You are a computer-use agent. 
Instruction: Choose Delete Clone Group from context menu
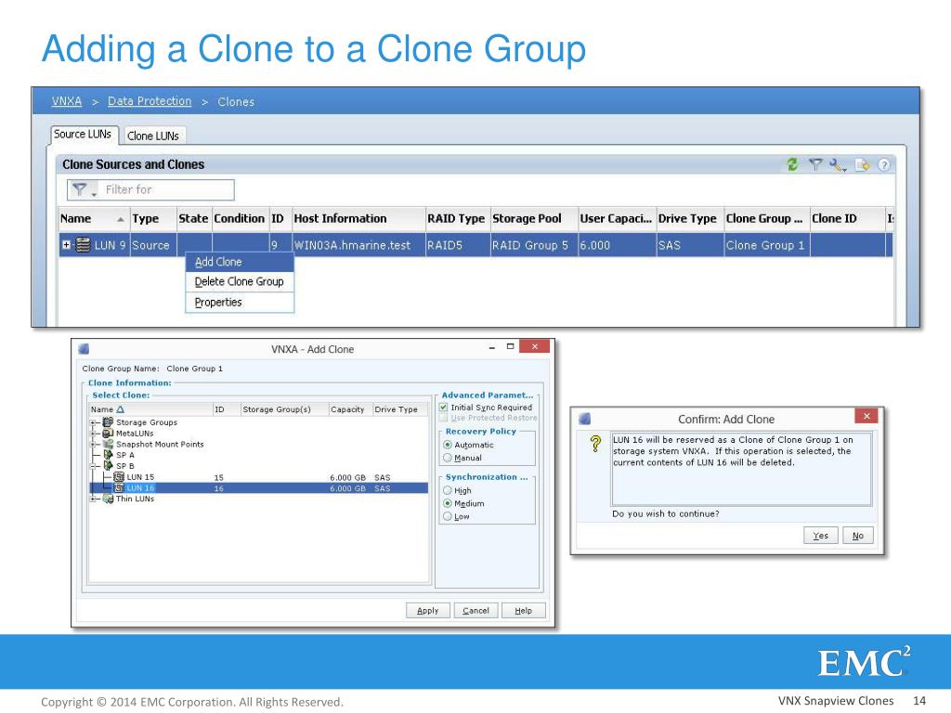click(240, 281)
